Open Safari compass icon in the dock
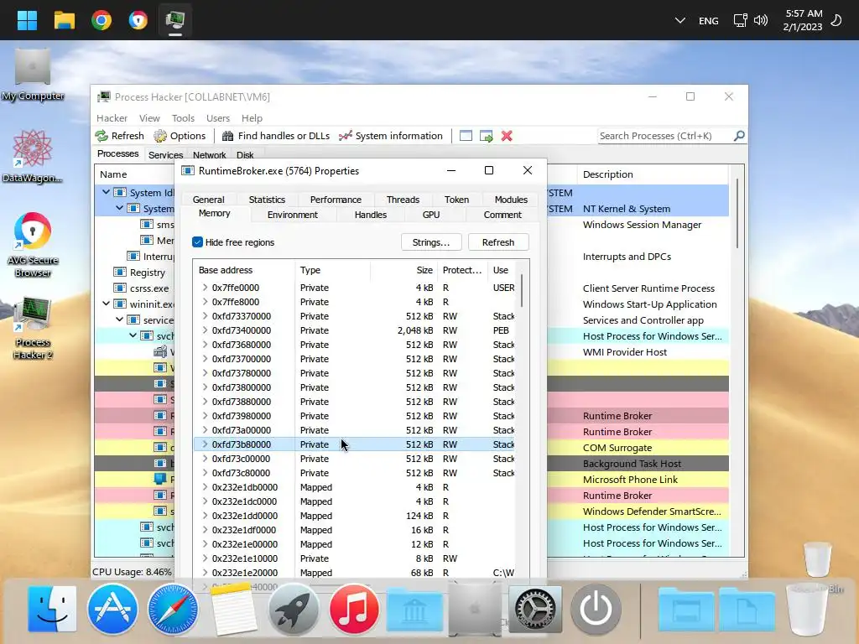This screenshot has width=859, height=644. coord(173,609)
